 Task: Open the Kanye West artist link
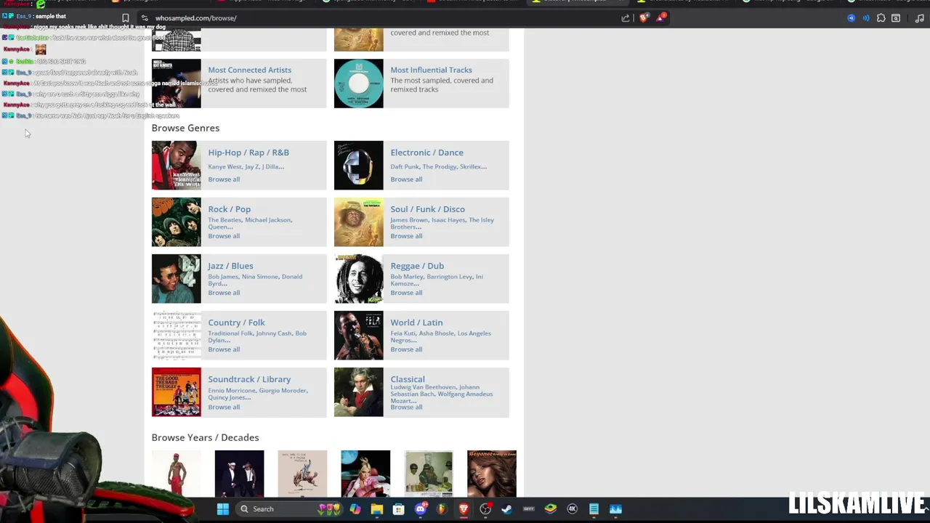[225, 166]
